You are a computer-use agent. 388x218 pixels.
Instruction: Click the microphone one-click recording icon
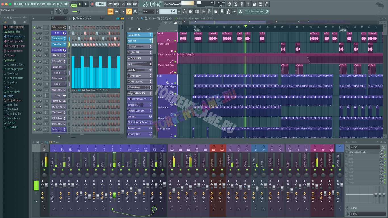[x=242, y=4]
